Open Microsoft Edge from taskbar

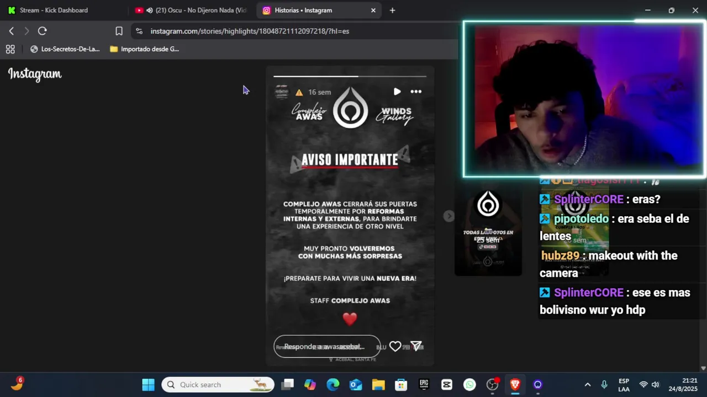(333, 384)
